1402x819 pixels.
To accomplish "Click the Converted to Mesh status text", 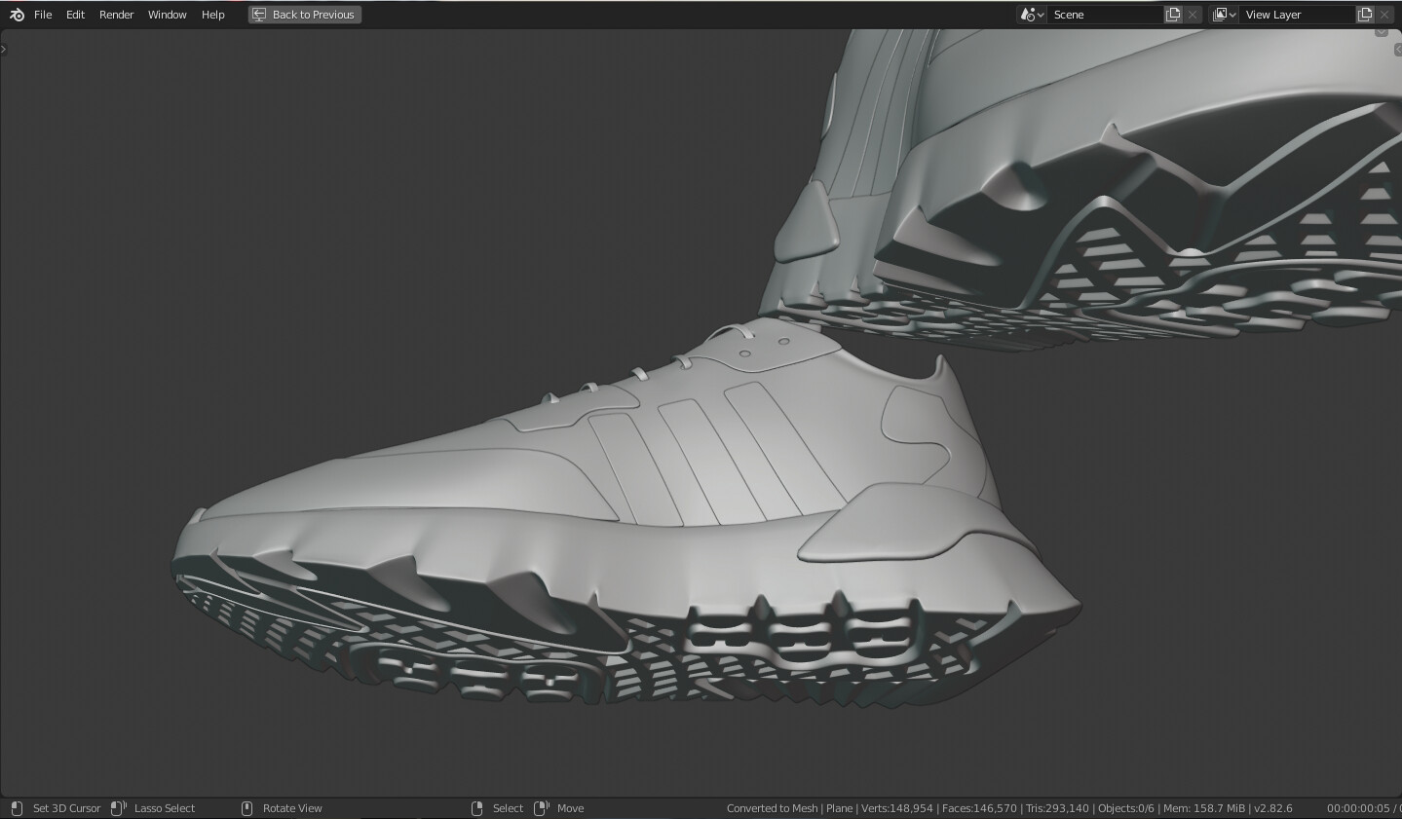I will pos(773,808).
